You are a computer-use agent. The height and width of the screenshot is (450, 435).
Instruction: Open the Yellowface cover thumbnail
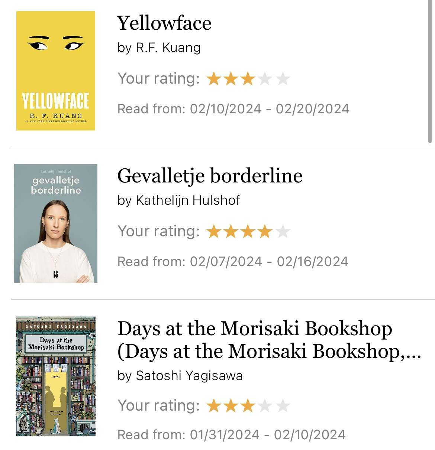tap(56, 71)
